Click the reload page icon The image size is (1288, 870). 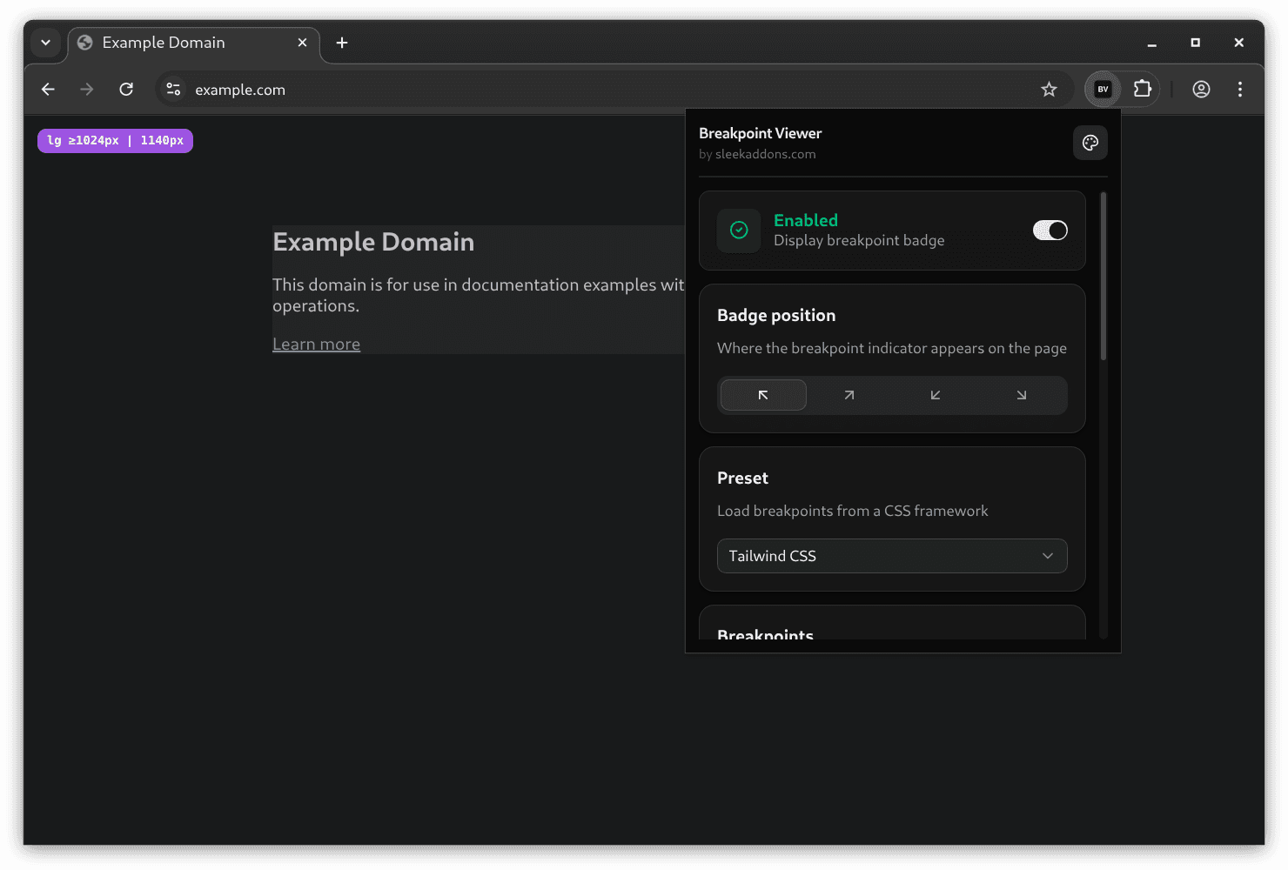[x=126, y=89]
